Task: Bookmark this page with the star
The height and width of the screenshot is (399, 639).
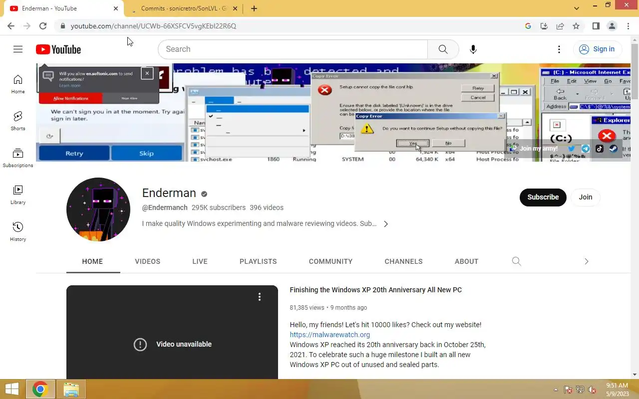Action: coord(576,26)
